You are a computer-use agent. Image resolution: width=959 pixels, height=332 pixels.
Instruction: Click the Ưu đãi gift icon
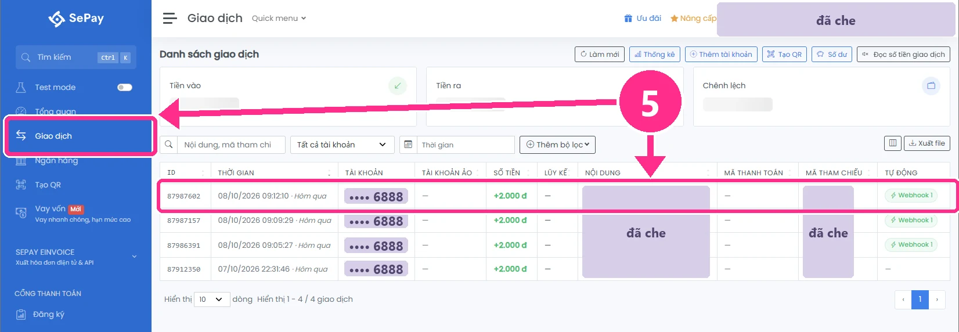(628, 19)
